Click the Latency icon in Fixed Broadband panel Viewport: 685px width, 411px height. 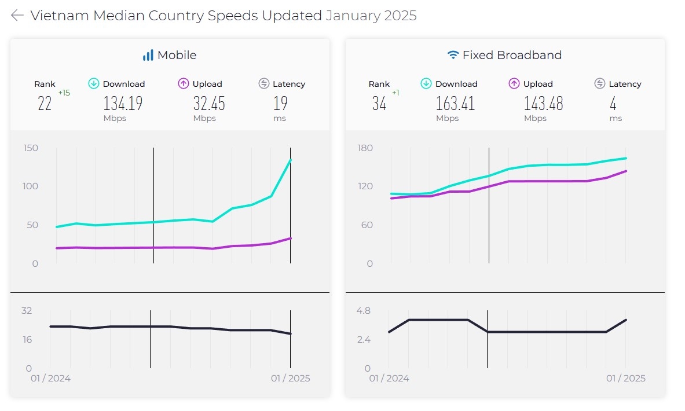click(600, 83)
